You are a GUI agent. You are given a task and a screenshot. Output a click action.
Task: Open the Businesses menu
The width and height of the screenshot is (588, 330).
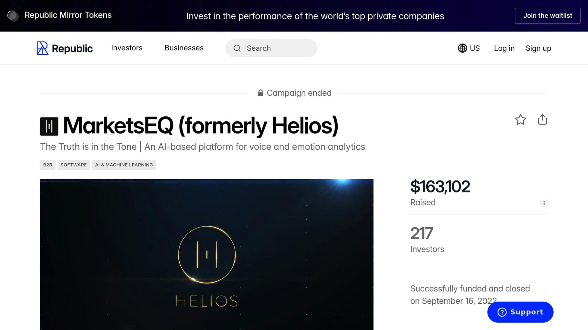click(x=184, y=48)
